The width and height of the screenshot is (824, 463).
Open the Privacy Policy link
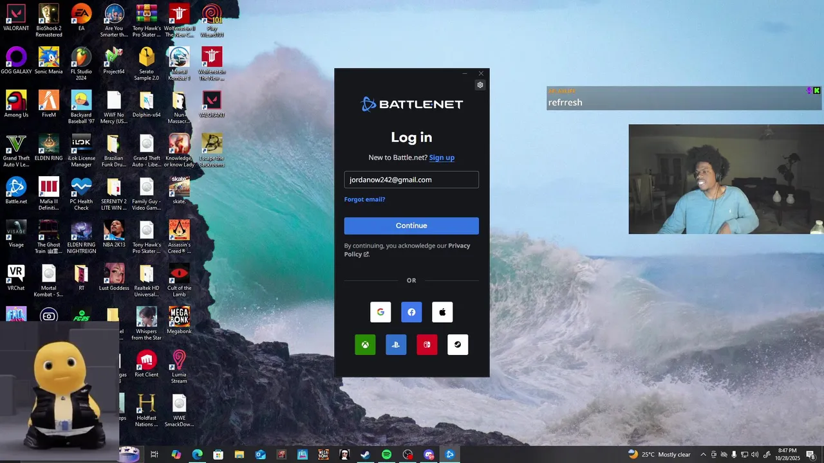tap(407, 250)
